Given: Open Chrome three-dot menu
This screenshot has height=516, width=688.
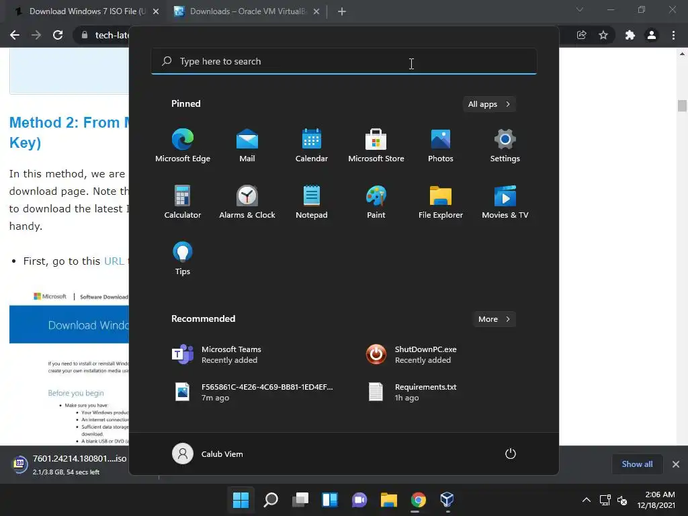Looking at the screenshot, I should point(673,35).
